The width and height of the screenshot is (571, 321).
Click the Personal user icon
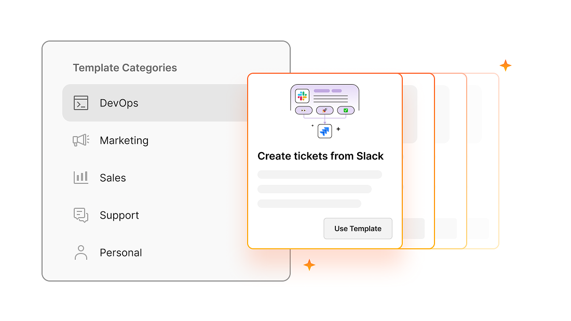pyautogui.click(x=81, y=252)
